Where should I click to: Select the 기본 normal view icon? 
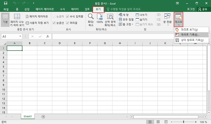[x=5, y=19]
